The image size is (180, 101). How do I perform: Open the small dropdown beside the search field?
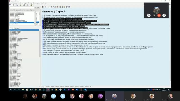(x=35, y=8)
